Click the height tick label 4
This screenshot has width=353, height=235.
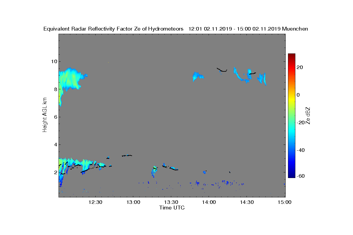(55, 145)
